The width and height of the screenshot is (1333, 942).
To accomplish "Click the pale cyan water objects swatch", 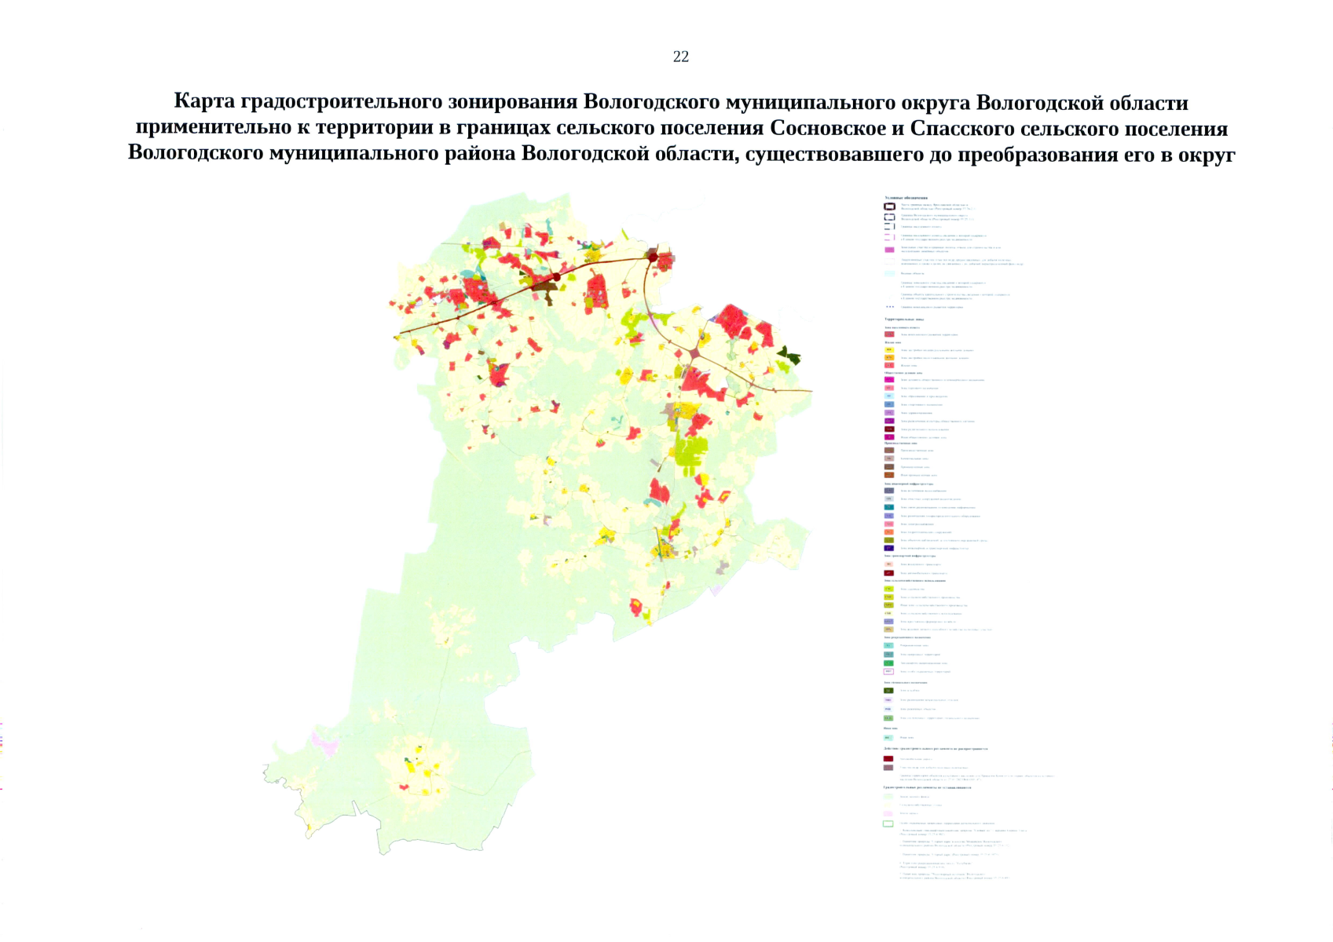I will tap(889, 273).
